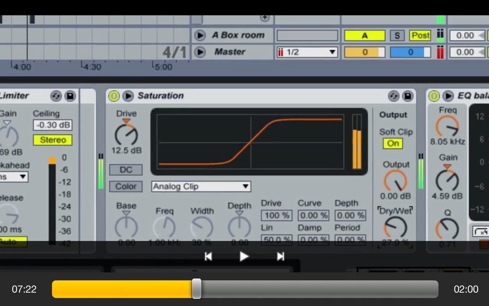Click the Saturation waveshaper curve display
This screenshot has height=306, width=489.
[x=250, y=142]
